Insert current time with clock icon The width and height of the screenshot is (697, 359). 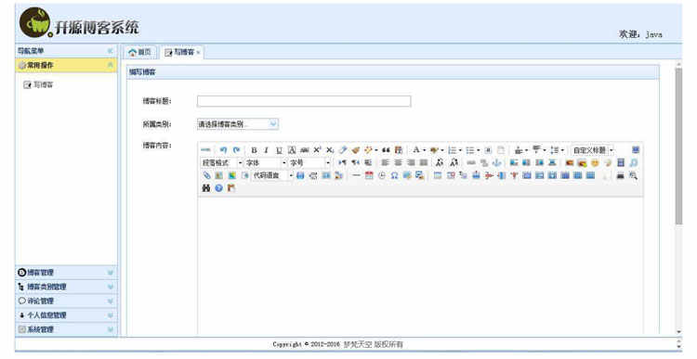tap(382, 175)
